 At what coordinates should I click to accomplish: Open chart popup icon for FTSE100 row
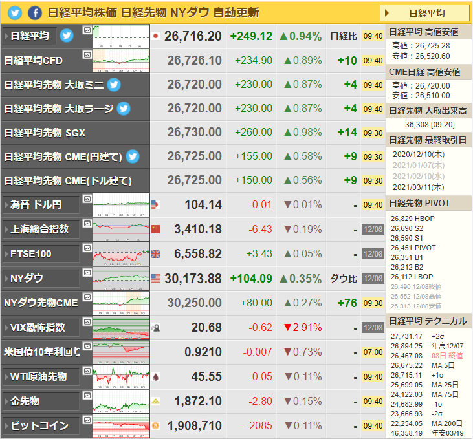87,248
